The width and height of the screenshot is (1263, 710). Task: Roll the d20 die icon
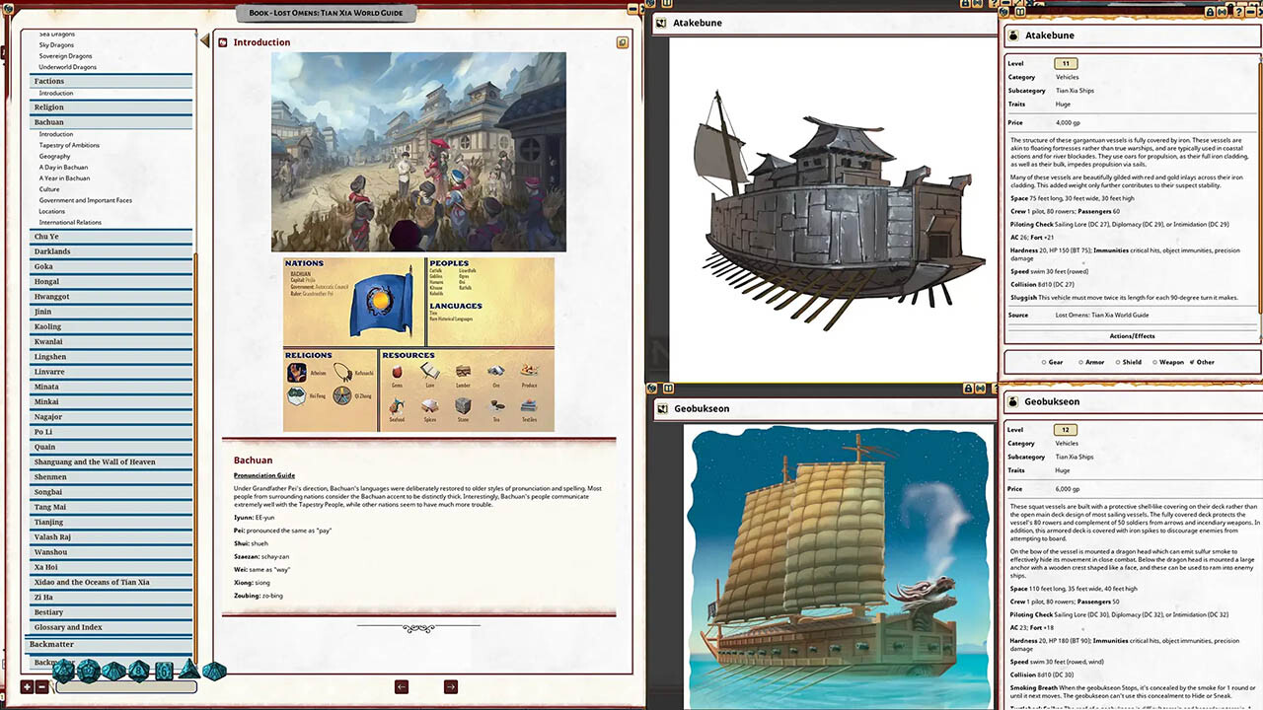63,671
